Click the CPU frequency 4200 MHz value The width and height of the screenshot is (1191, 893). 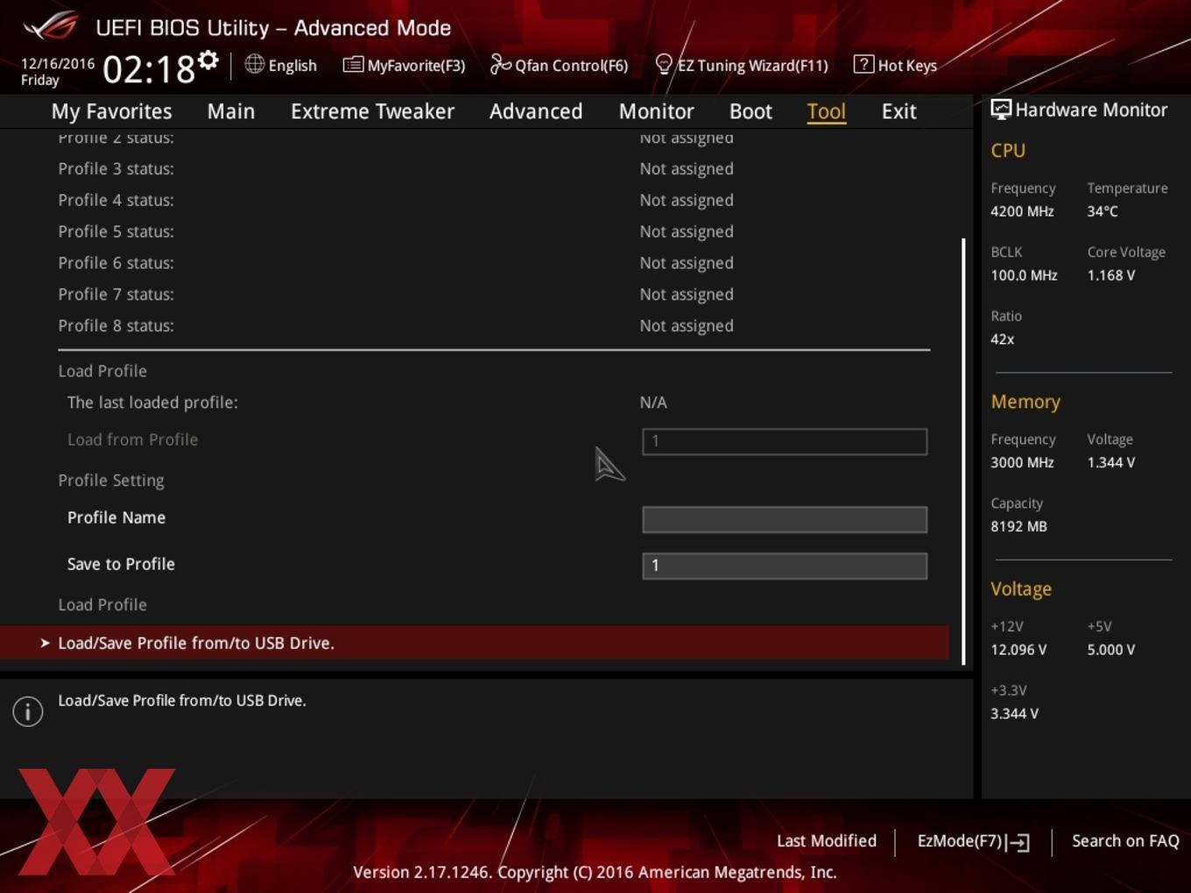(x=1022, y=211)
